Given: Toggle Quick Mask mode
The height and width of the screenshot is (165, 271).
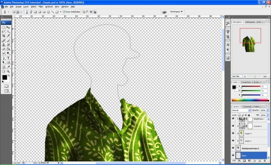Looking at the screenshot, I should tap(6, 86).
